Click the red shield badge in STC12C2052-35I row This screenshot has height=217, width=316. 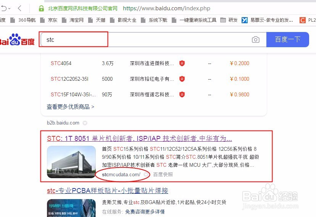pos(182,79)
